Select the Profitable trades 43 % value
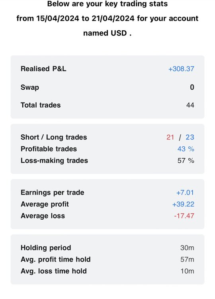This screenshot has width=215, height=299. (186, 149)
